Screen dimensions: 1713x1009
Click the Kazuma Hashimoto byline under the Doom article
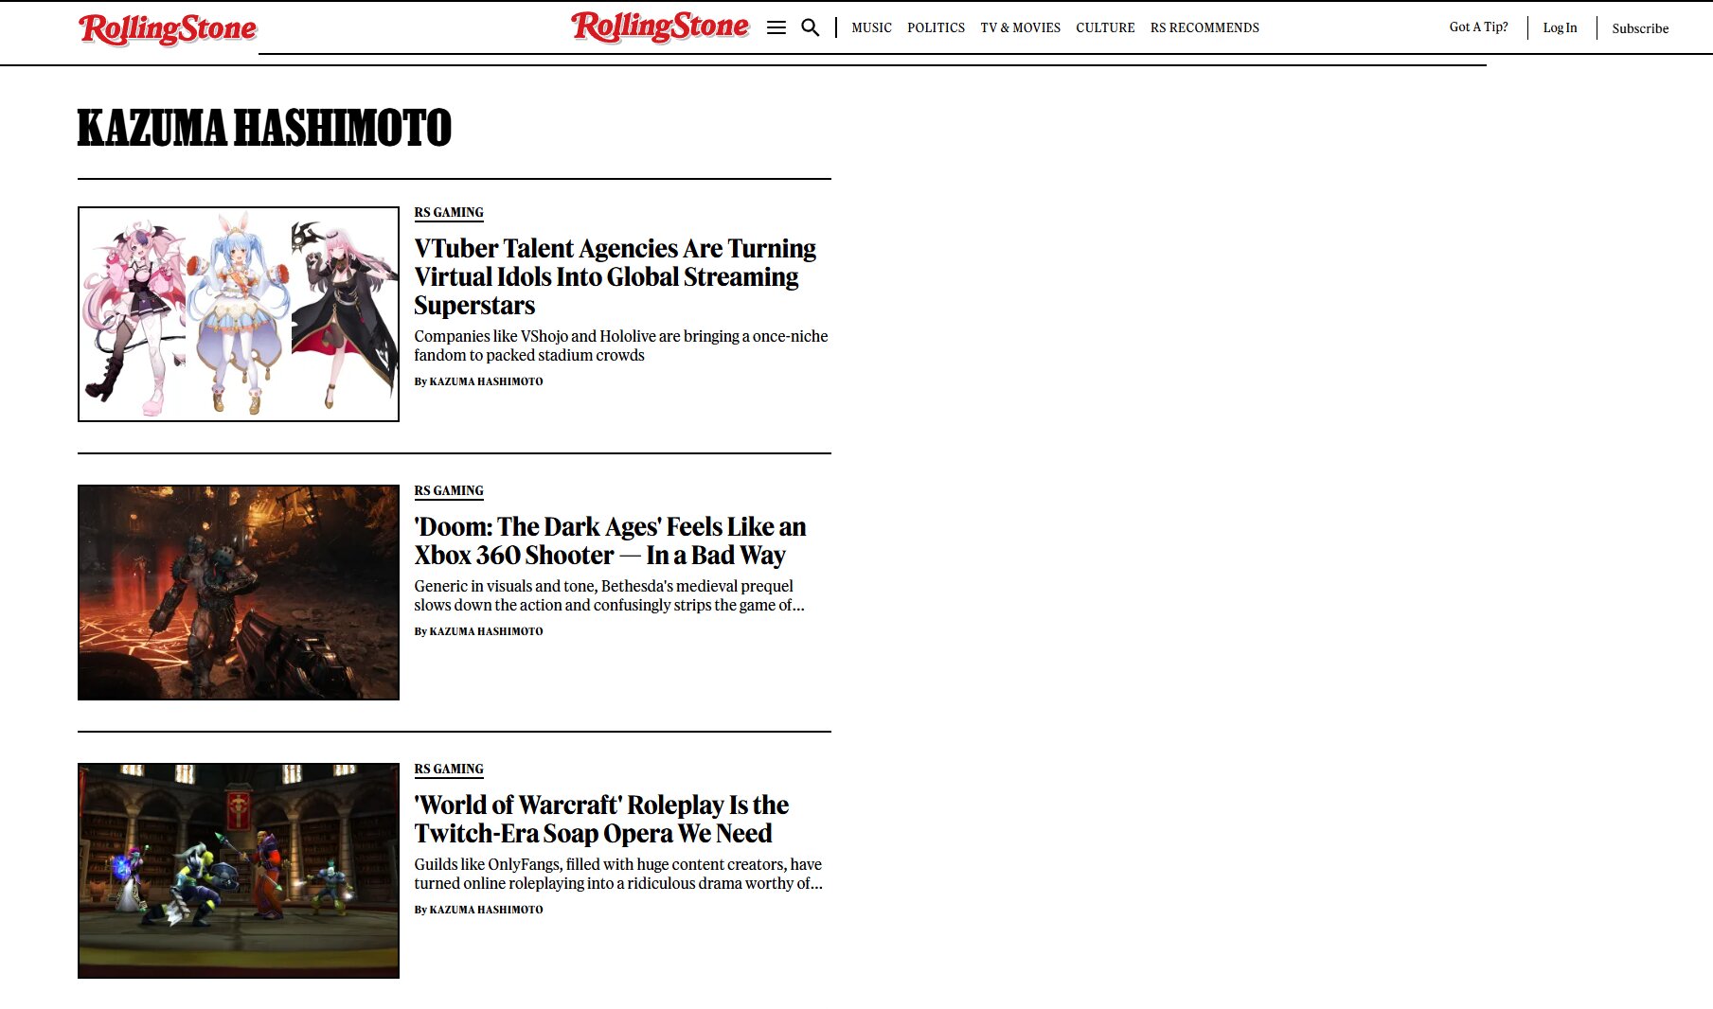(486, 631)
